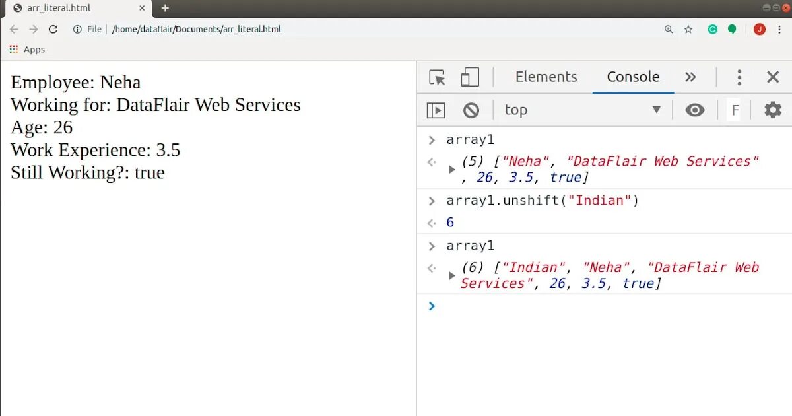Create a live expression with the eye icon
The width and height of the screenshot is (792, 416).
click(695, 110)
